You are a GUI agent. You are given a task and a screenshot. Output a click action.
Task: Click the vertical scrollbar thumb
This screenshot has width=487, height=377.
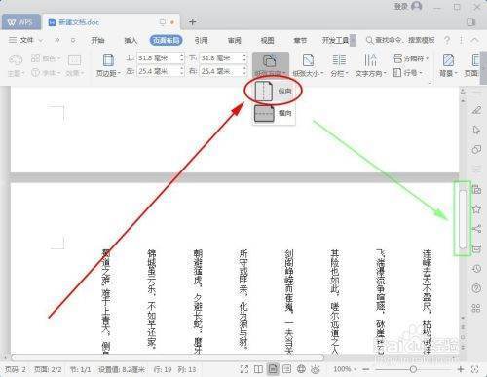tap(463, 219)
